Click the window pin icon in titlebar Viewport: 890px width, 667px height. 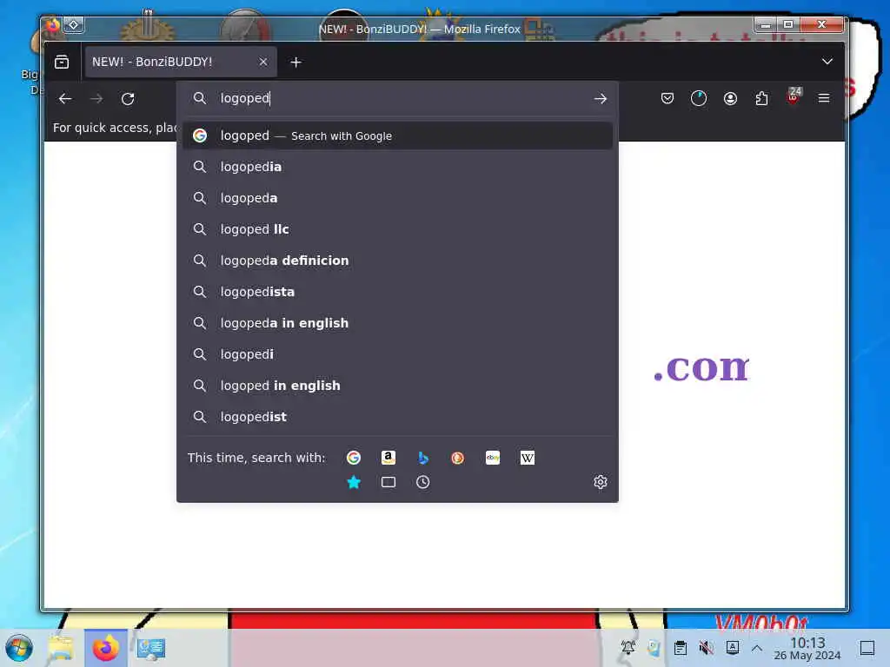pyautogui.click(x=74, y=25)
